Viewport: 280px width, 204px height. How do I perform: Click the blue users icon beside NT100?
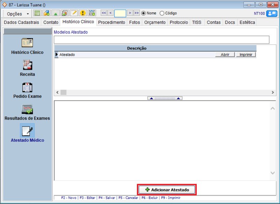click(271, 13)
